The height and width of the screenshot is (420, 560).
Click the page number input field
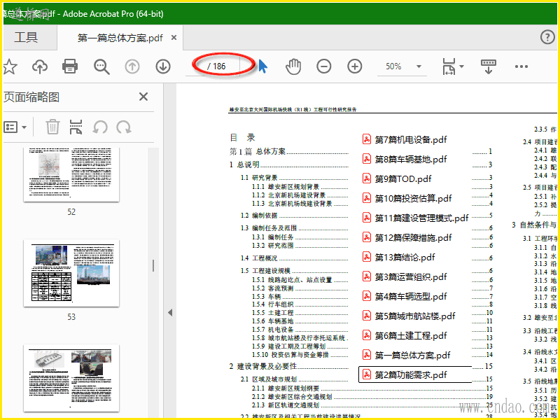[x=195, y=66]
